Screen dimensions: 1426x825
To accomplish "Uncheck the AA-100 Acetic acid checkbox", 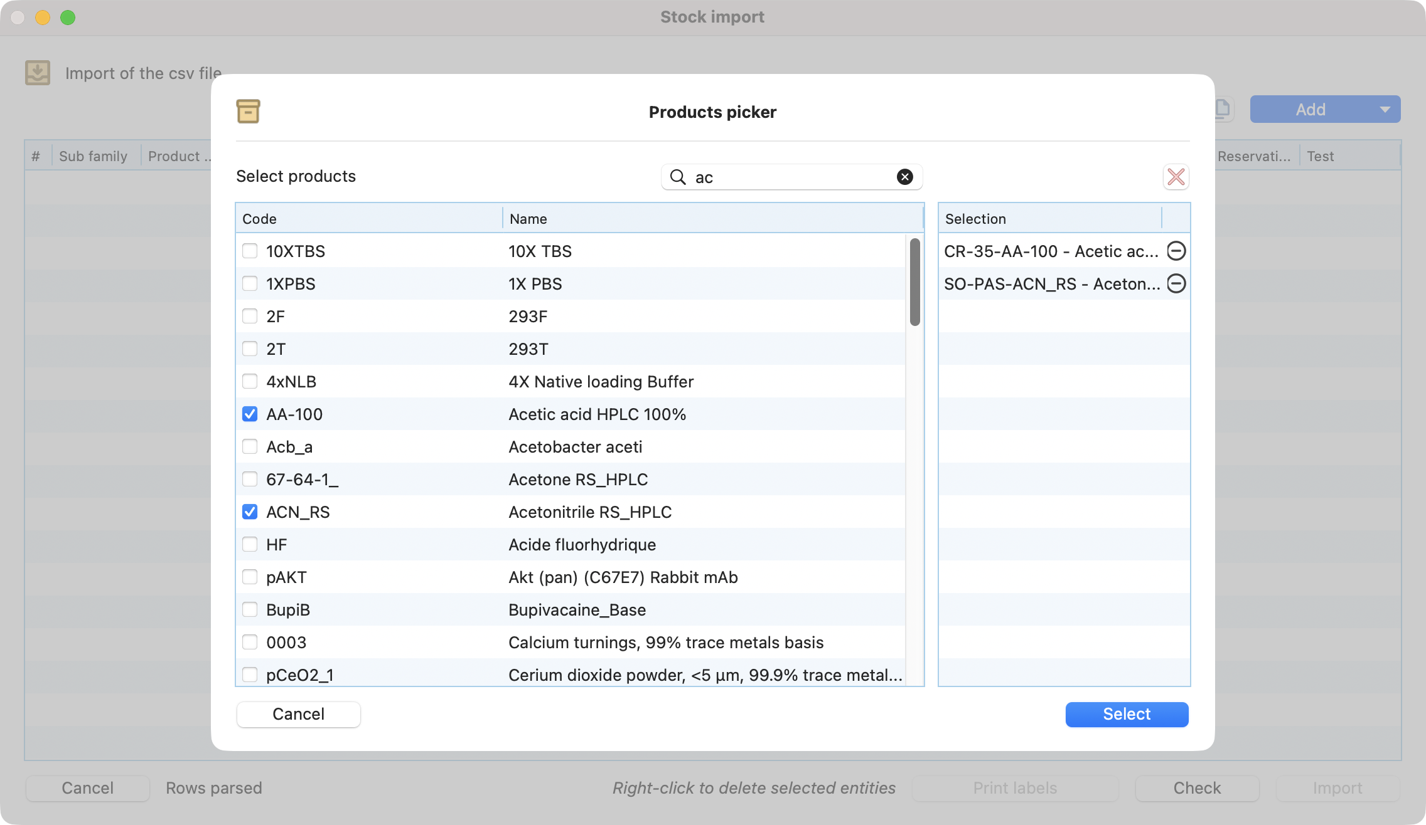I will (250, 414).
